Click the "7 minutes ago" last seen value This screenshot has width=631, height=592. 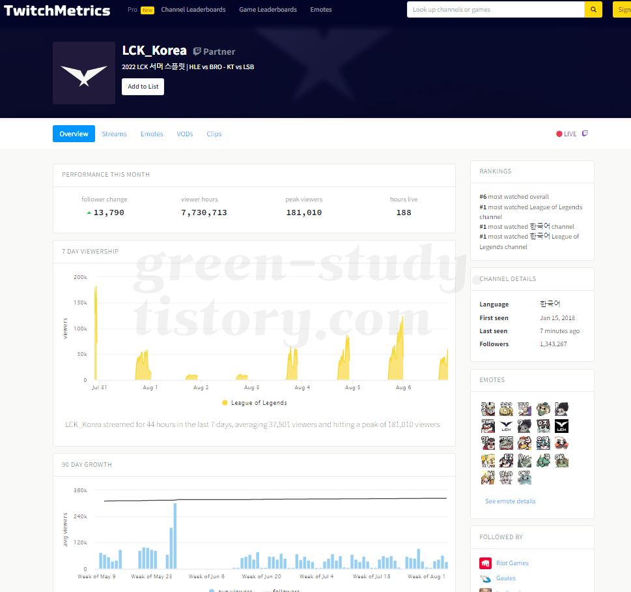coord(560,331)
